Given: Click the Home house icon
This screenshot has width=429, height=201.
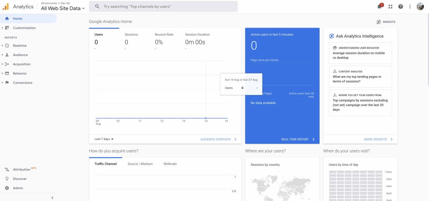Looking at the screenshot, I should (x=7, y=18).
